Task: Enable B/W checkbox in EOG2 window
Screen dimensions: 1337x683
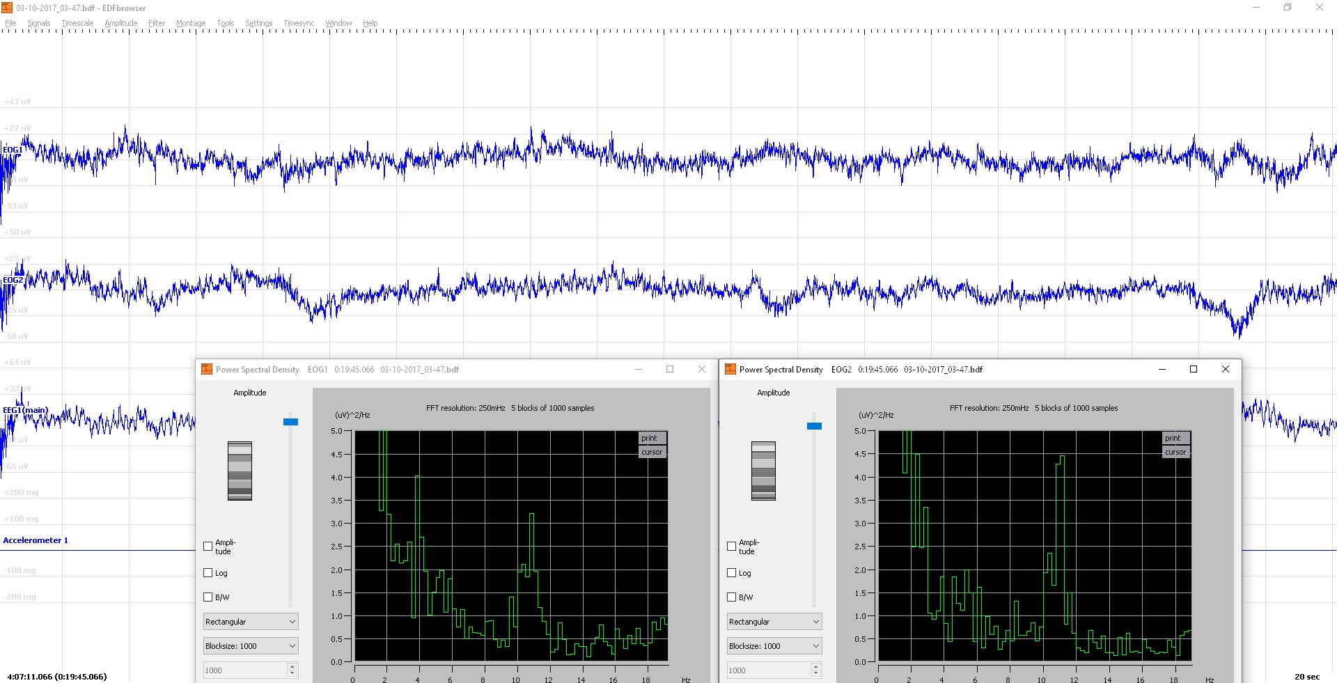Action: pos(731,597)
